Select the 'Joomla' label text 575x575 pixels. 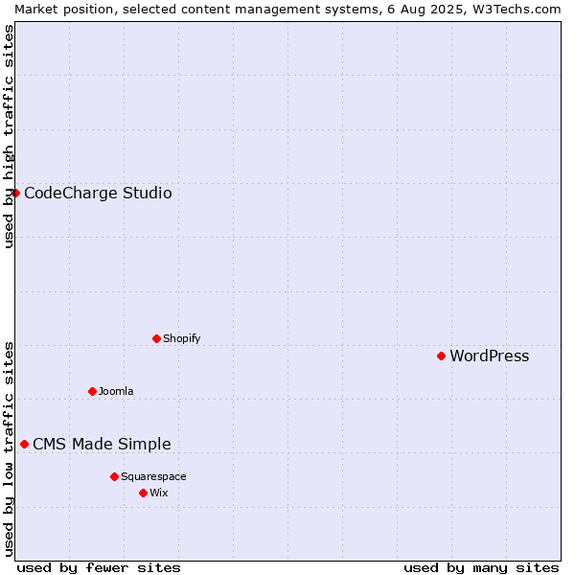(x=116, y=391)
